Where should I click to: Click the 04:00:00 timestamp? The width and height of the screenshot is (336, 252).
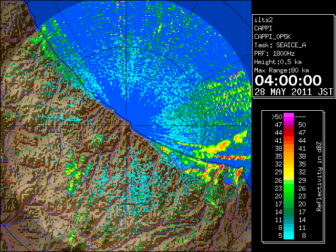tap(288, 80)
